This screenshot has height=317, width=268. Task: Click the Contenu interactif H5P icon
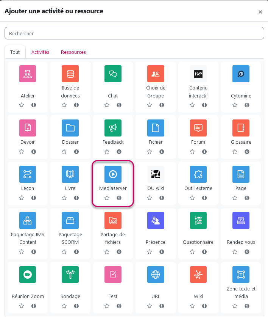click(x=198, y=74)
